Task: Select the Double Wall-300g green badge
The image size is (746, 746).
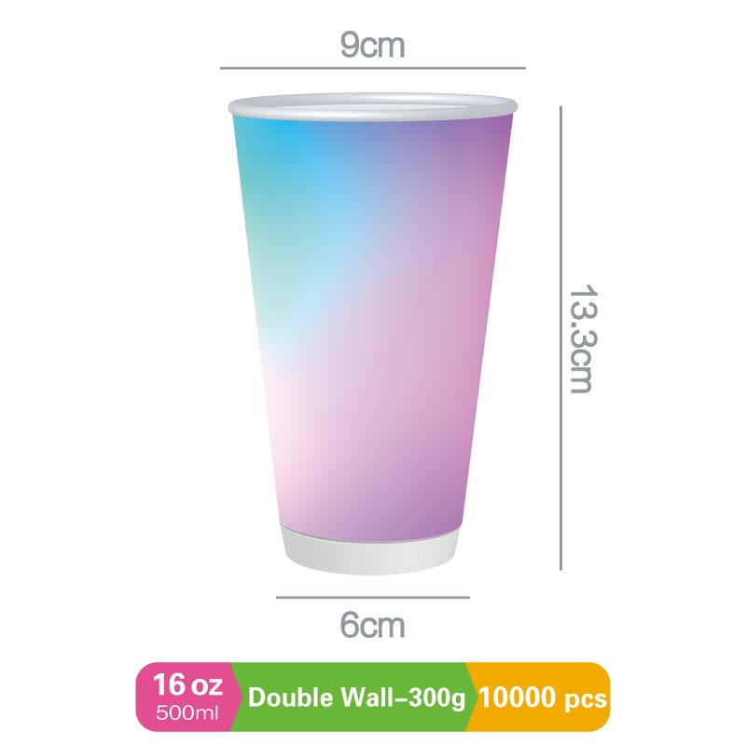Action: [356, 697]
